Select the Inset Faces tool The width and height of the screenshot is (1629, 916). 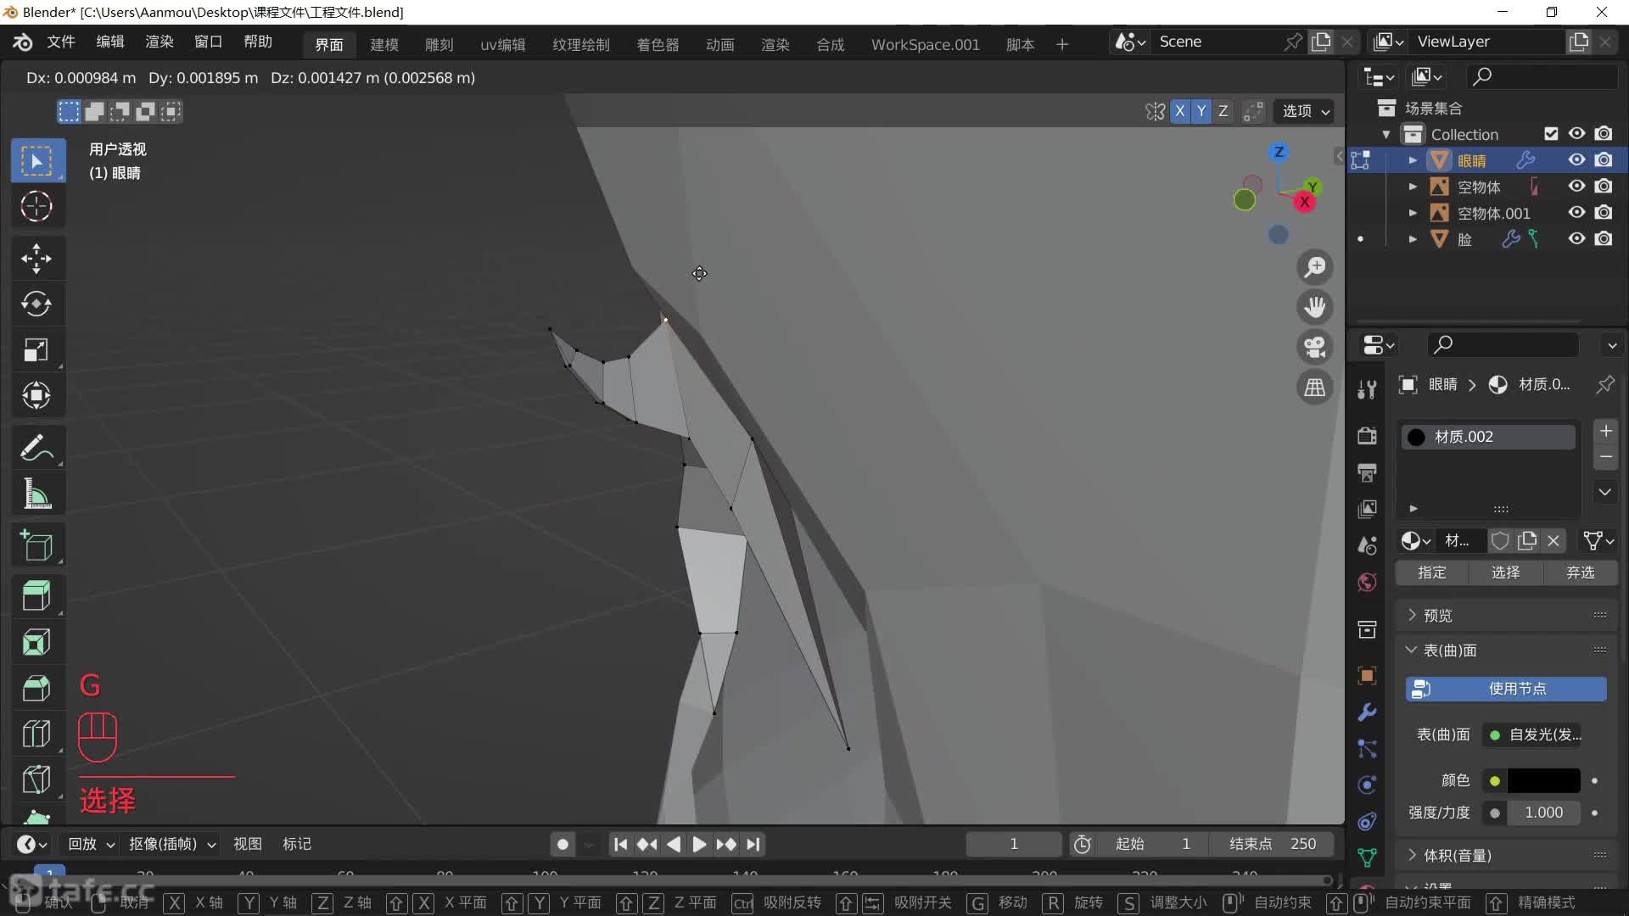click(36, 642)
